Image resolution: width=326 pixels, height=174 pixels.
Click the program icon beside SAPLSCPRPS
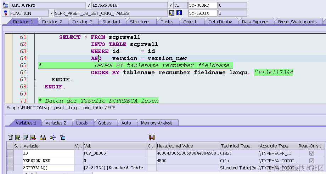6,5
